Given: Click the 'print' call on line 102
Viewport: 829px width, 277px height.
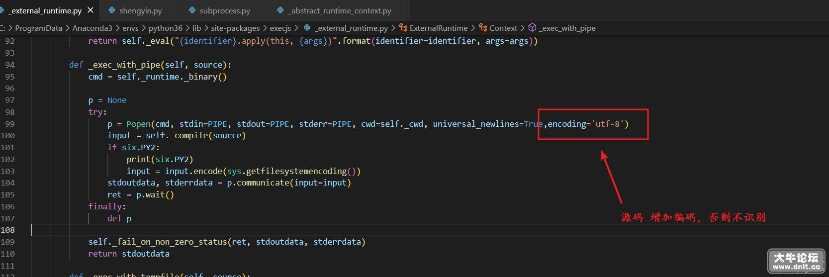Looking at the screenshot, I should [x=138, y=159].
